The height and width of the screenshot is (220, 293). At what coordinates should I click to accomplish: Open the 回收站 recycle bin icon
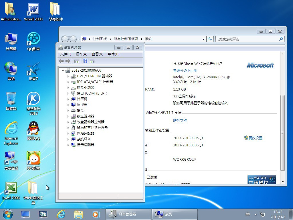tap(11, 101)
